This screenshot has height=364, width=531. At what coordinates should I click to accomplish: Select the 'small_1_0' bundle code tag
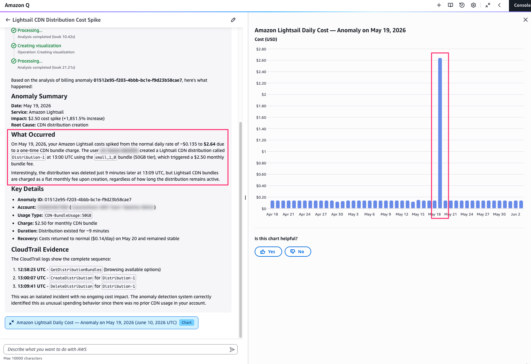pyautogui.click(x=106, y=157)
